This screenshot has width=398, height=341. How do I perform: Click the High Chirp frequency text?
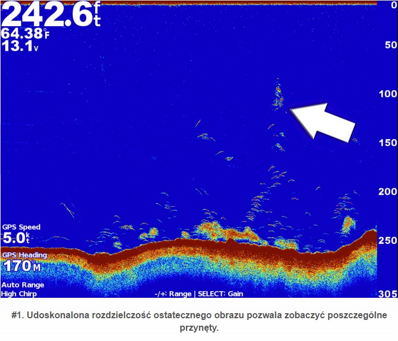(19, 294)
